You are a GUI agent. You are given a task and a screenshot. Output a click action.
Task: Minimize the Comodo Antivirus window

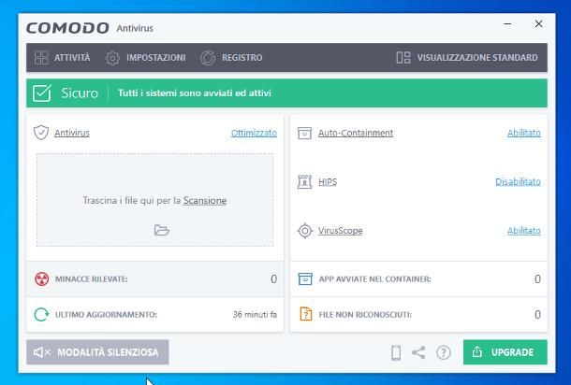pos(507,24)
